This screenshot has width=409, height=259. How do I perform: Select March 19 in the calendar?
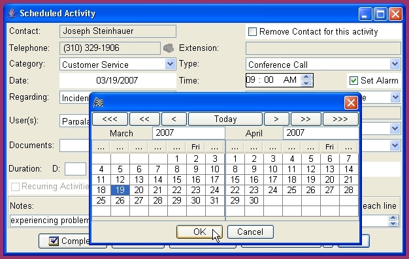point(120,190)
